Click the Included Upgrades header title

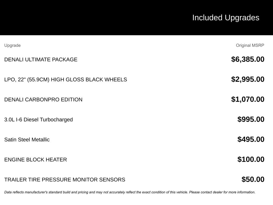(226, 18)
